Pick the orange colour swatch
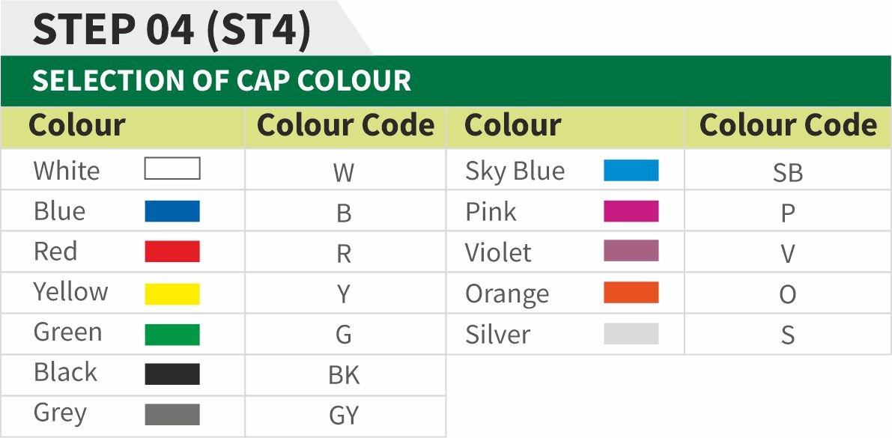 (631, 293)
